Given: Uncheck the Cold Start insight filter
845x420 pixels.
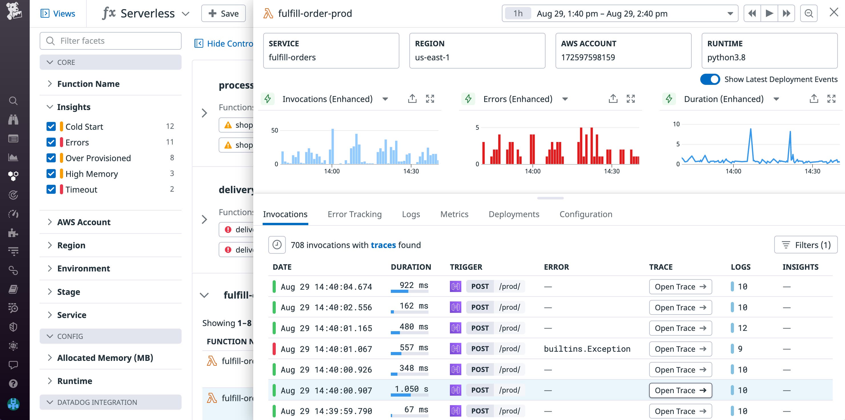Looking at the screenshot, I should pos(51,126).
